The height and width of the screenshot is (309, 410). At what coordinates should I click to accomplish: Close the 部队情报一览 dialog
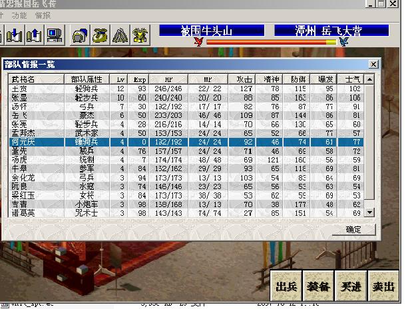click(373, 65)
